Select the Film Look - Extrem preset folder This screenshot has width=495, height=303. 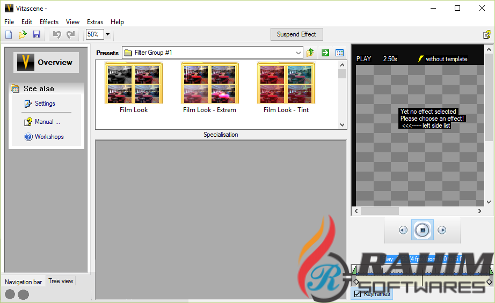(209, 88)
